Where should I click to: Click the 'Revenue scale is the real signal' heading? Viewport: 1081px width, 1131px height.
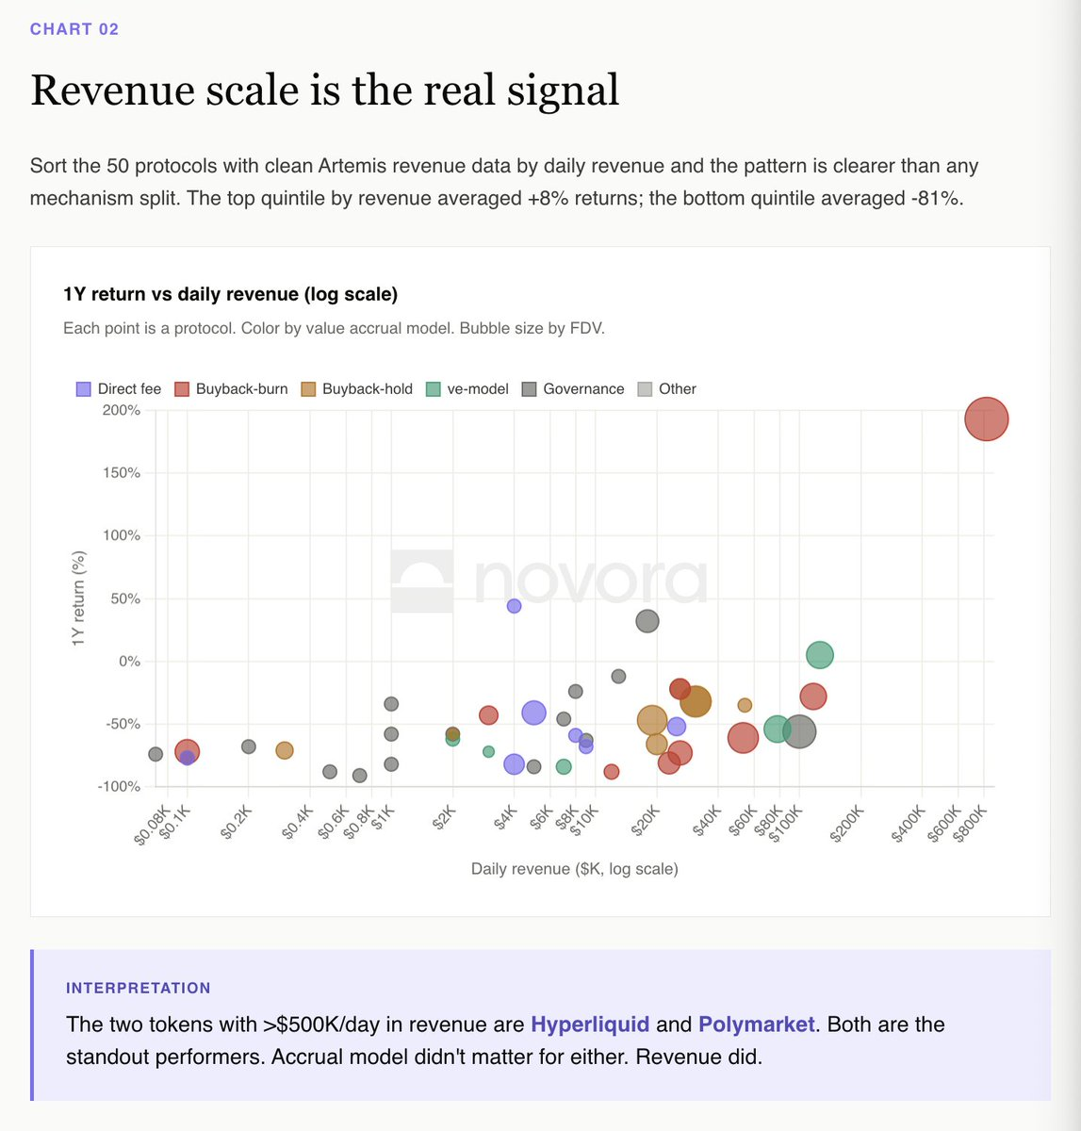pyautogui.click(x=325, y=90)
